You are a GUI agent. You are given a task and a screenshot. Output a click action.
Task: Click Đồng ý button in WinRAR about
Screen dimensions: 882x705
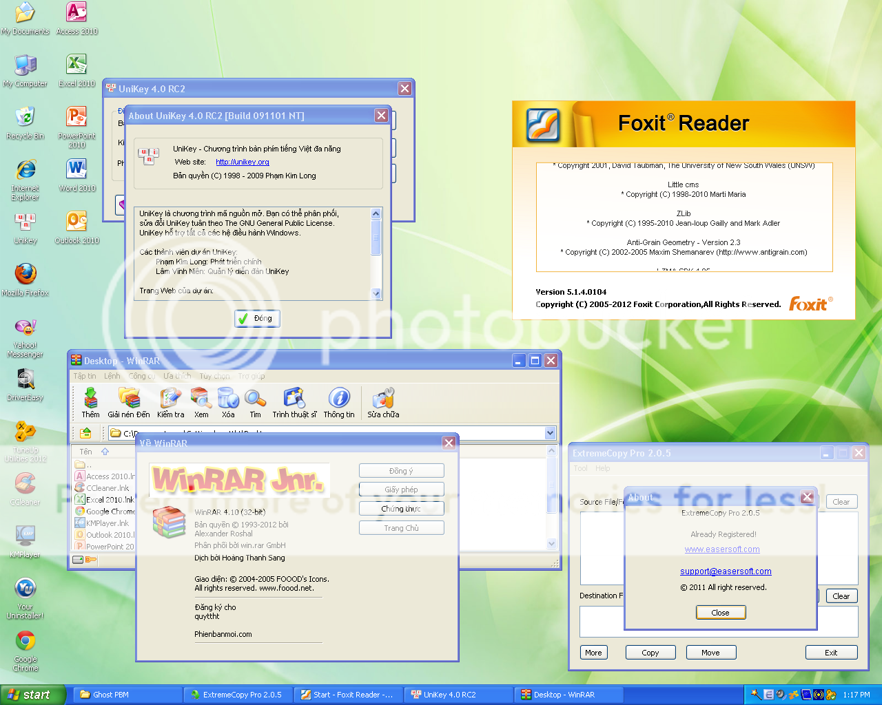[x=401, y=471]
